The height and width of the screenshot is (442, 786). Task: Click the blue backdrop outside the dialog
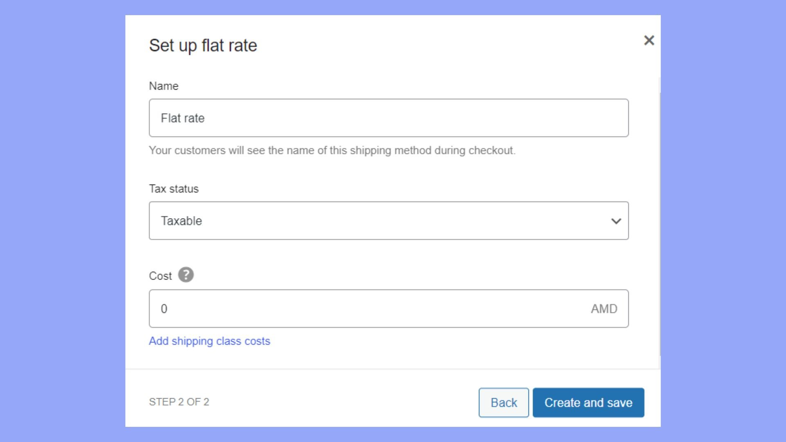[61, 221]
